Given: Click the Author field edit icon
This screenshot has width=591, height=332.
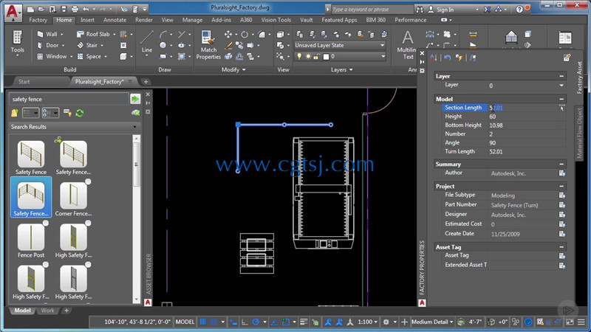Looking at the screenshot, I should 561,173.
